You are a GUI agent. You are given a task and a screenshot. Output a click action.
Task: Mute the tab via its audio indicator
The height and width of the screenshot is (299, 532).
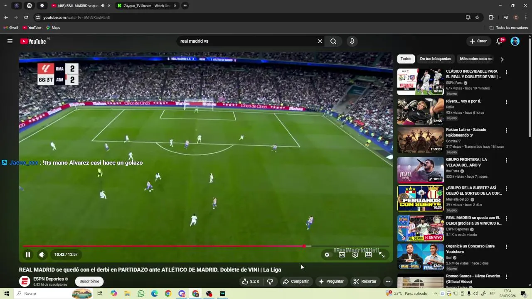click(102, 6)
